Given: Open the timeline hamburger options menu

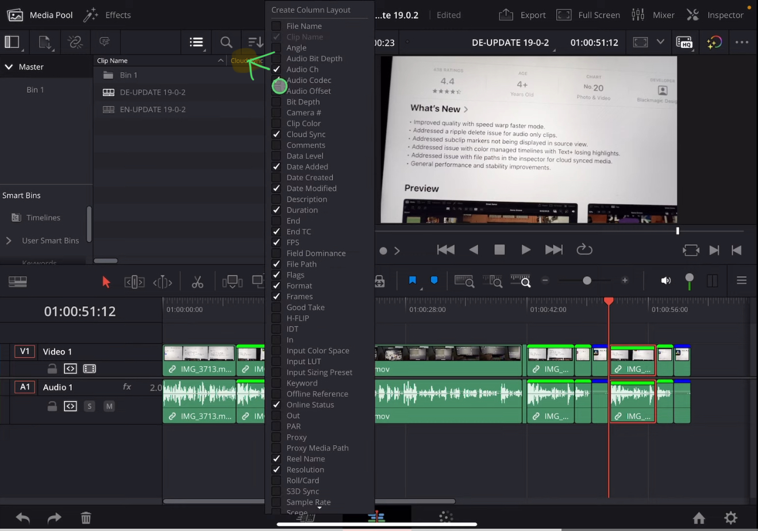Looking at the screenshot, I should click(x=741, y=280).
